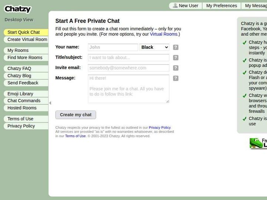The width and height of the screenshot is (267, 200).
Task: Open My Rooms in sidebar
Action: (x=26, y=50)
